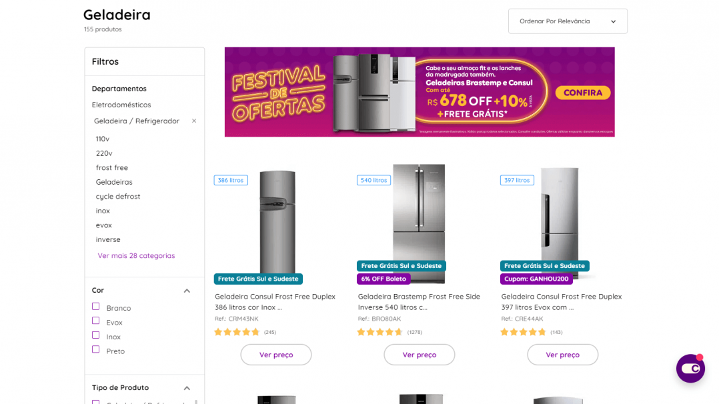Open the Ordenar Por Relevância dropdown
719x404 pixels.
point(568,21)
